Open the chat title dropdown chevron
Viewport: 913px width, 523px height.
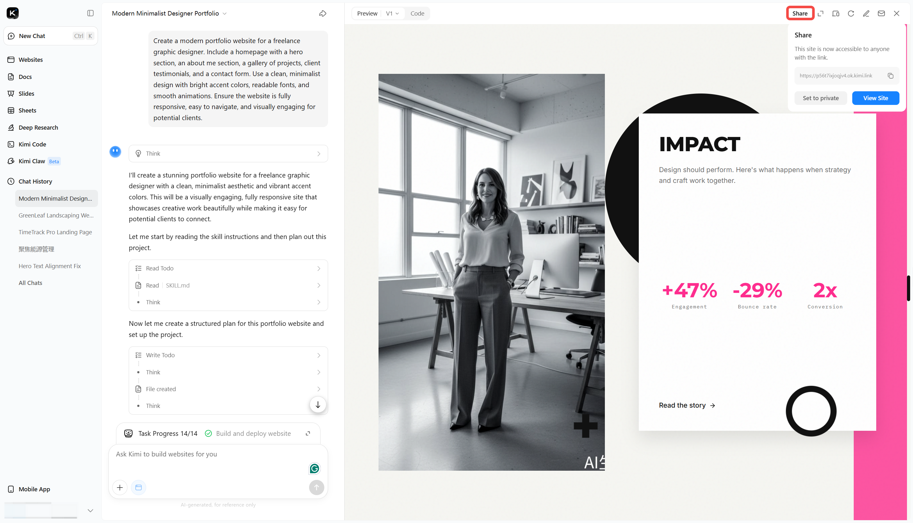[225, 13]
